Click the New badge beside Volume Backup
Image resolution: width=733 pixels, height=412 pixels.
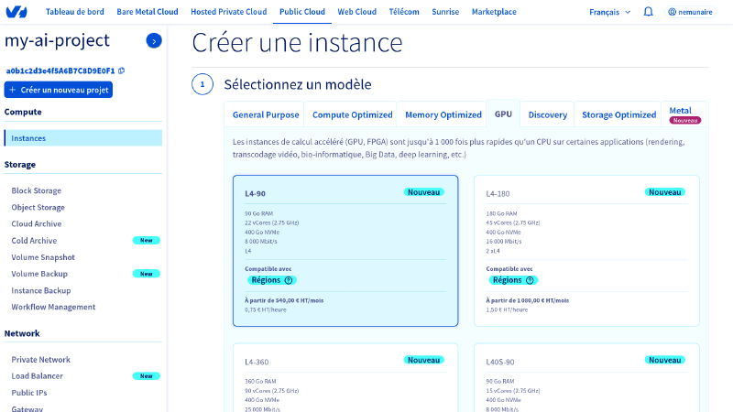(147, 274)
